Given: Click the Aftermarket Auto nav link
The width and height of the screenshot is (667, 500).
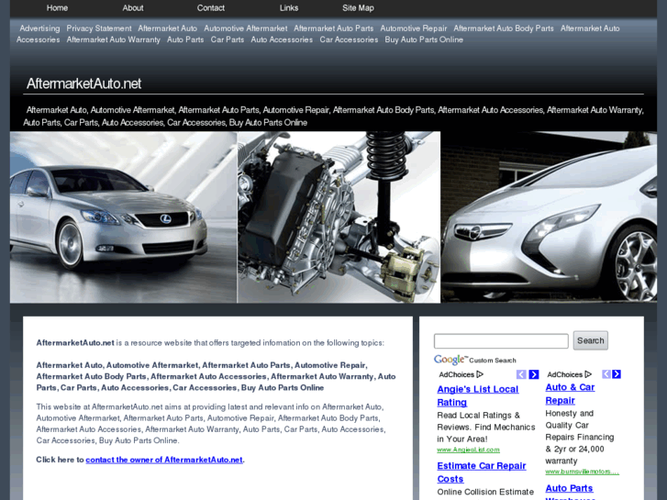Looking at the screenshot, I should point(167,28).
